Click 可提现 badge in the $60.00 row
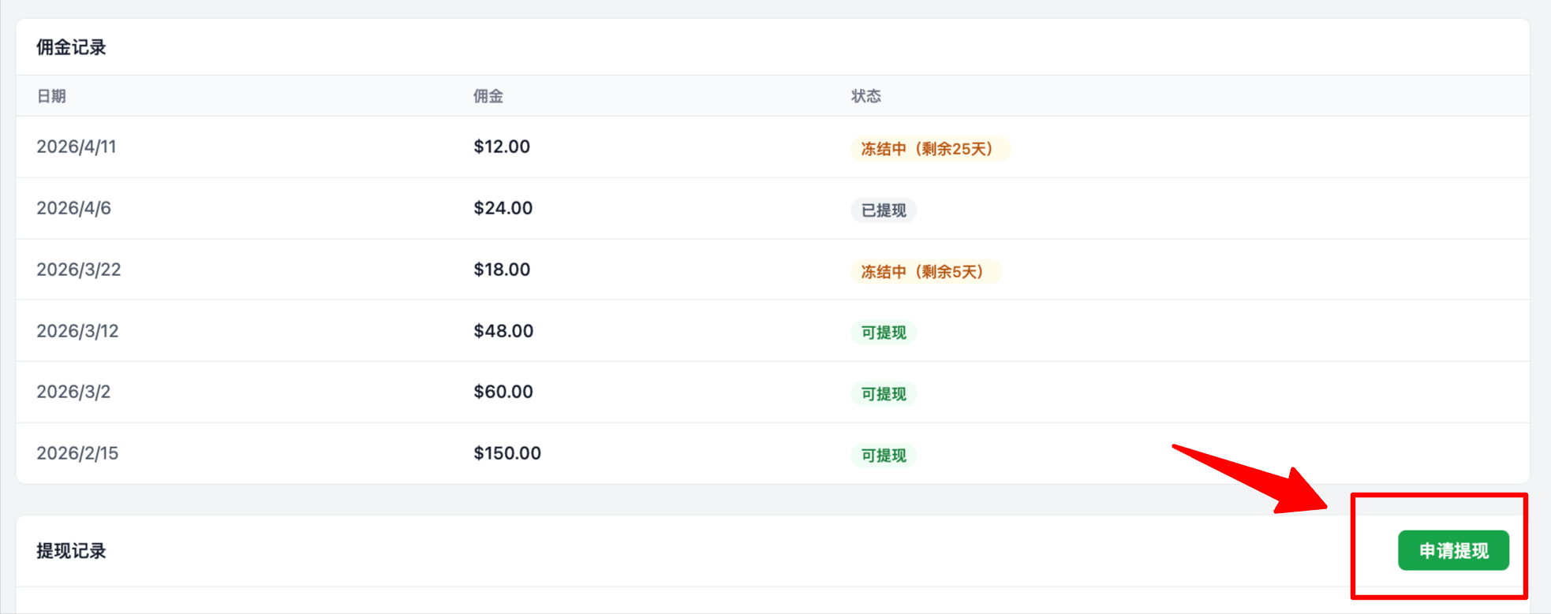The image size is (1551, 614). [x=884, y=393]
